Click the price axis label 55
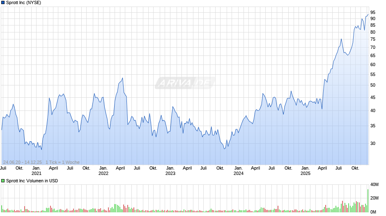Screen dimensions: 386x216 click(373, 74)
